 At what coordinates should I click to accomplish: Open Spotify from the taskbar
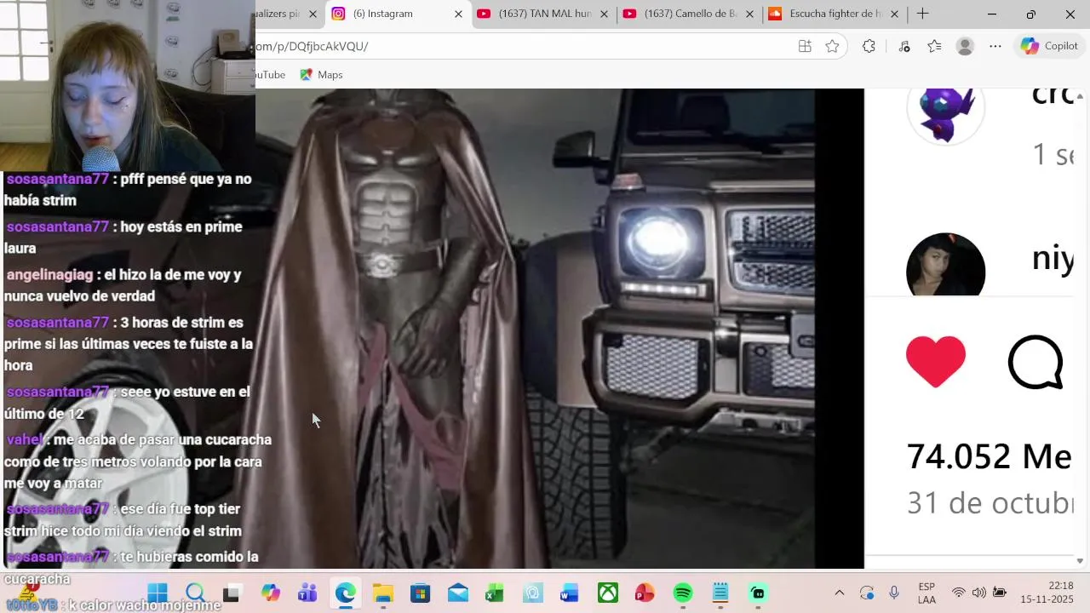tap(682, 593)
